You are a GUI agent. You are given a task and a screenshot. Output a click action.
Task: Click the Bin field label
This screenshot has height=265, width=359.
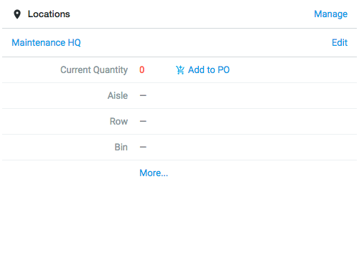click(x=121, y=148)
